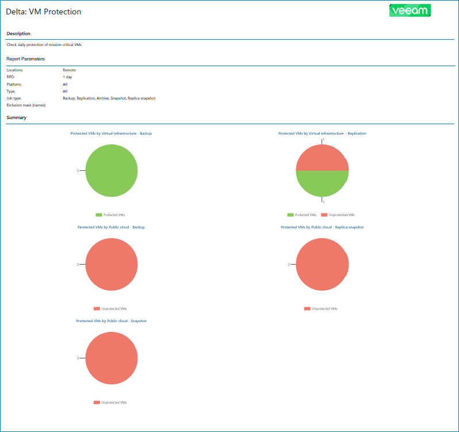This screenshot has width=459, height=432.
Task: Click 'Unprotected VMs' label under Public cloud Snapshot chart
Action: [114, 403]
